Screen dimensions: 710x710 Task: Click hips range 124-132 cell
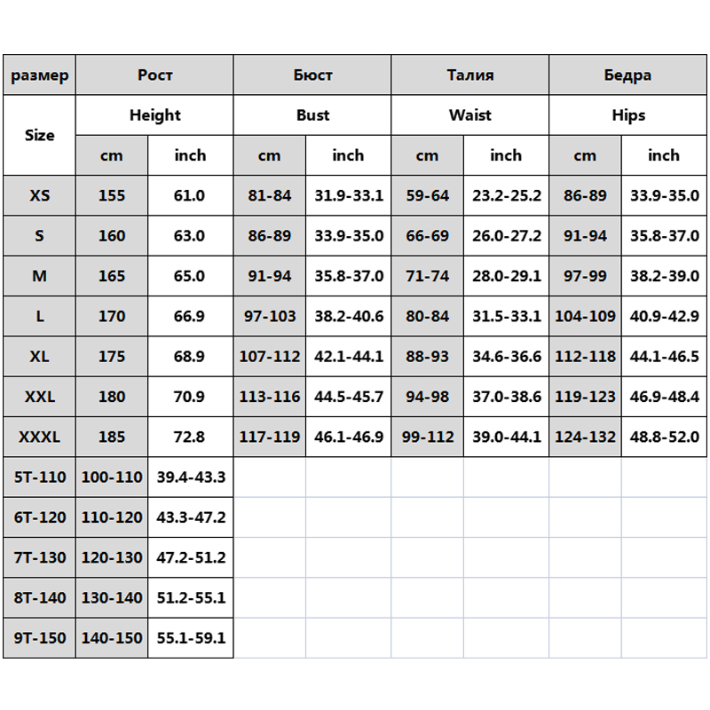(586, 437)
